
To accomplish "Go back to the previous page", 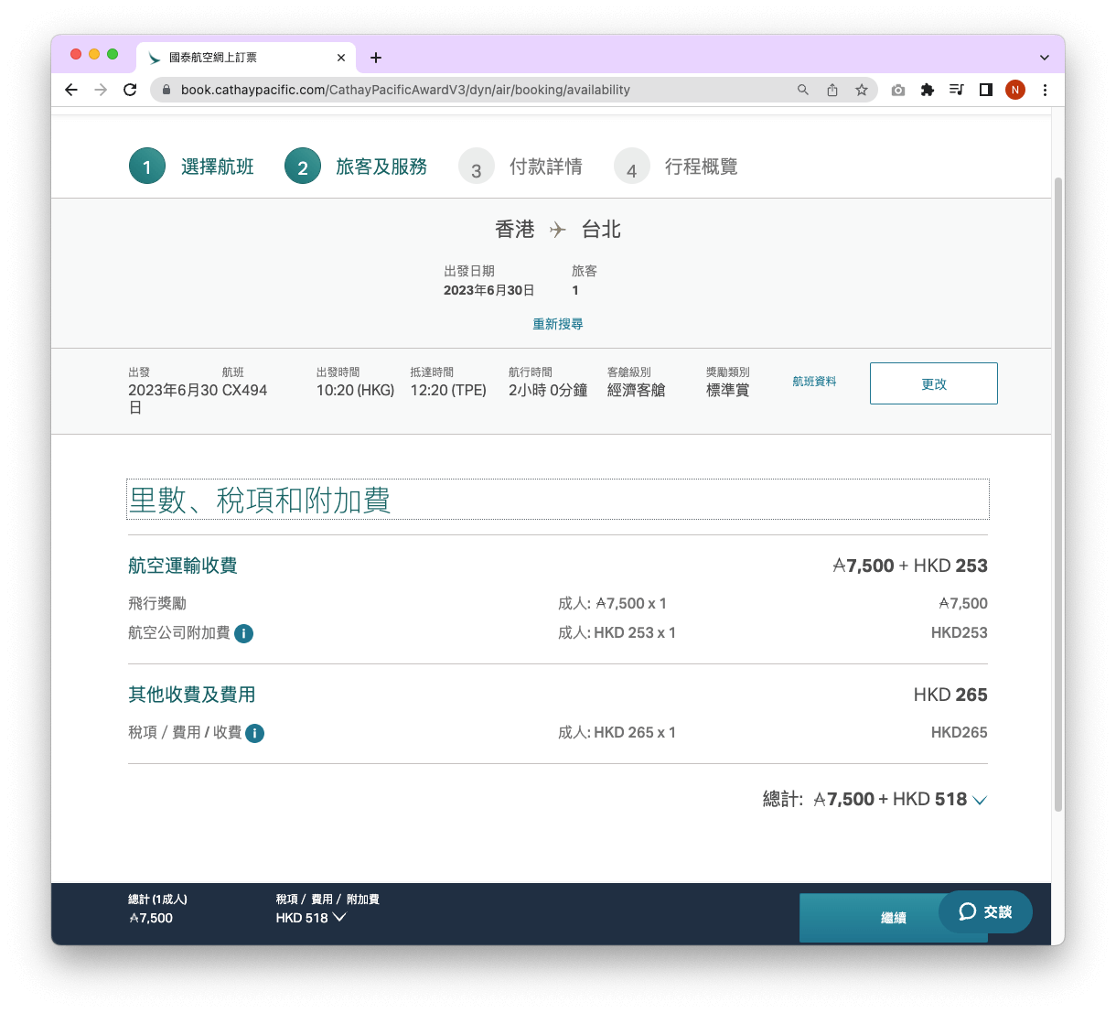I will tap(71, 90).
